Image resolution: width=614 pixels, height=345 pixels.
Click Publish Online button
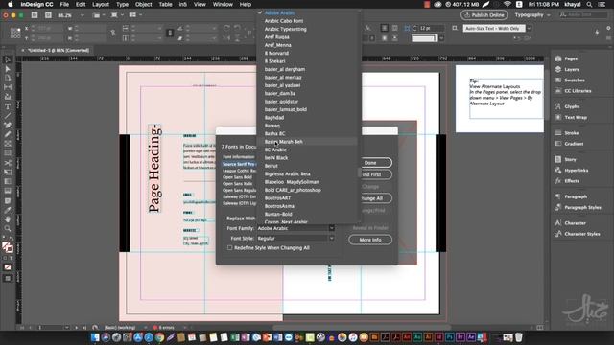point(484,15)
